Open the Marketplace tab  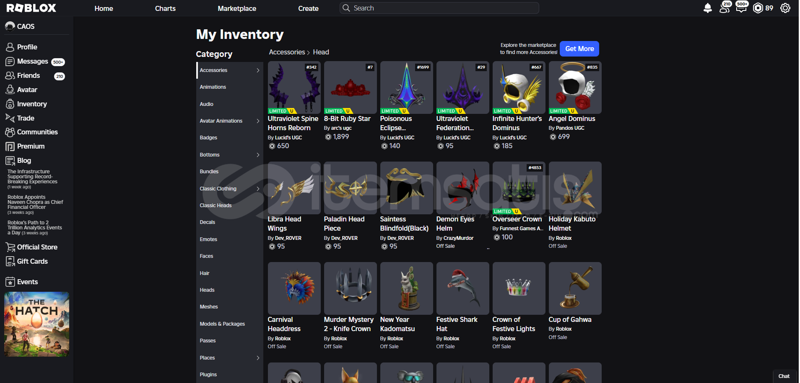(x=237, y=8)
